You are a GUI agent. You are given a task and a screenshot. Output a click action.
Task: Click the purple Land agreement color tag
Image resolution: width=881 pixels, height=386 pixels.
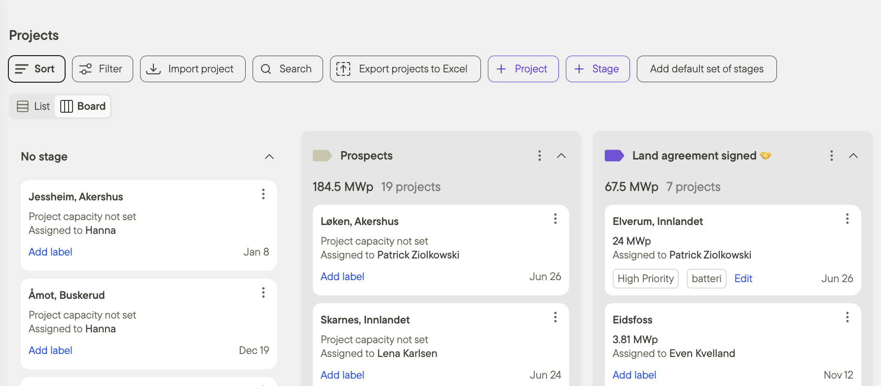(x=614, y=156)
